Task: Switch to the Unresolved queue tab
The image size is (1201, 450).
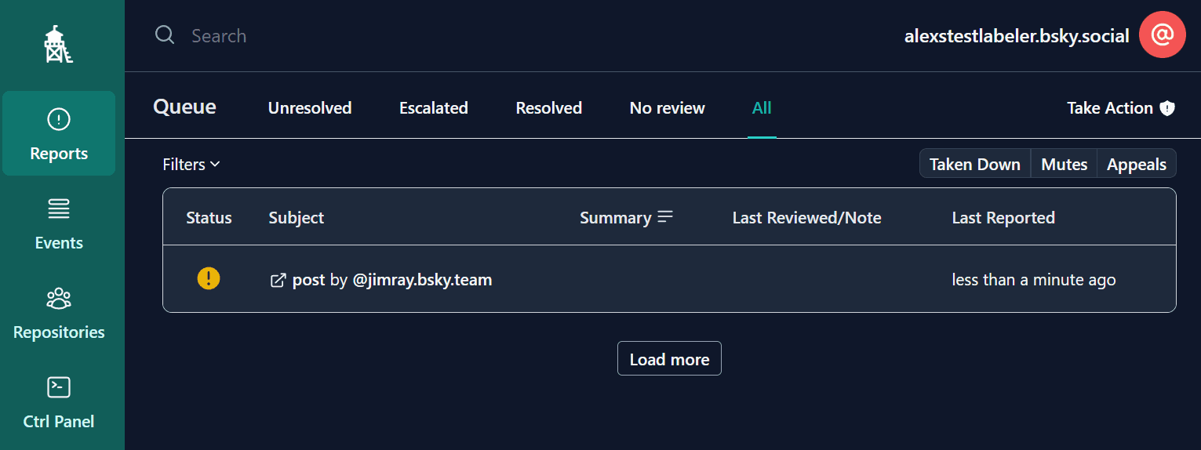Action: pos(310,108)
